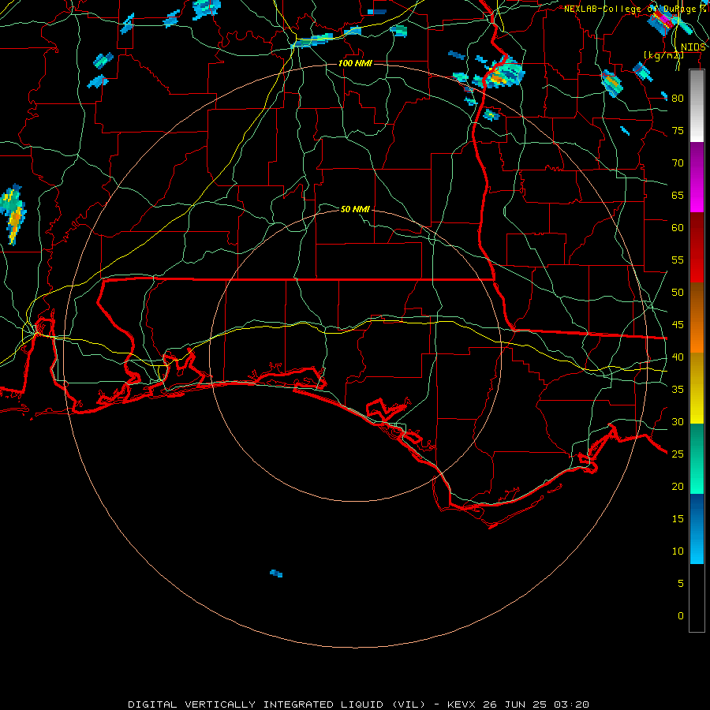Image resolution: width=710 pixels, height=710 pixels.
Task: Click the 26 JUN 25 03:20 timestamp
Action: tap(536, 704)
